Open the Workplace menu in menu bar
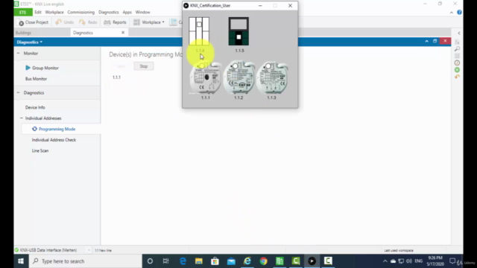477x268 pixels. (x=54, y=12)
